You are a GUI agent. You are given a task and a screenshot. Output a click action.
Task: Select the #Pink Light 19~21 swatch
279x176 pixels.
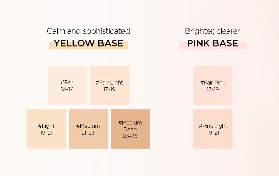pyautogui.click(x=213, y=129)
